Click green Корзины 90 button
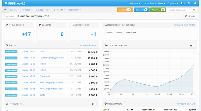 [158, 10]
